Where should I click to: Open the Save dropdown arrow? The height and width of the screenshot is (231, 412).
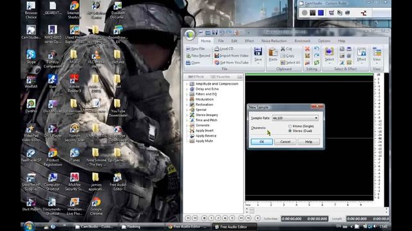tap(258, 64)
